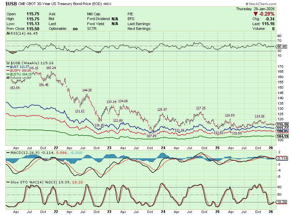Click the 19.39 stochastic value tag
The image size is (289, 215).
[x=282, y=202]
